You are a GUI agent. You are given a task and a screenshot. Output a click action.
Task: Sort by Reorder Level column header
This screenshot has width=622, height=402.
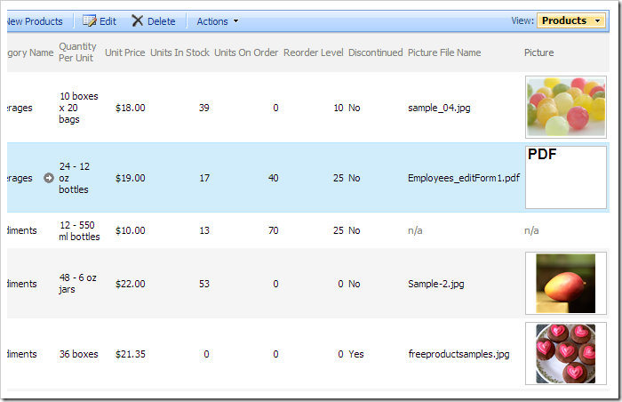point(313,52)
